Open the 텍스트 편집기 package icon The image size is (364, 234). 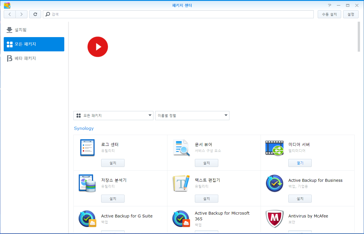[x=181, y=183]
